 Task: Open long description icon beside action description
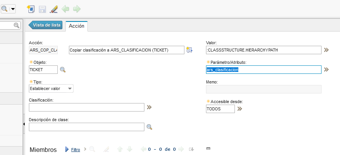click(x=189, y=50)
